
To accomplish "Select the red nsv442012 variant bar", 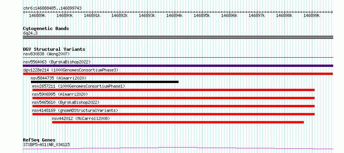I will [x=178, y=122].
